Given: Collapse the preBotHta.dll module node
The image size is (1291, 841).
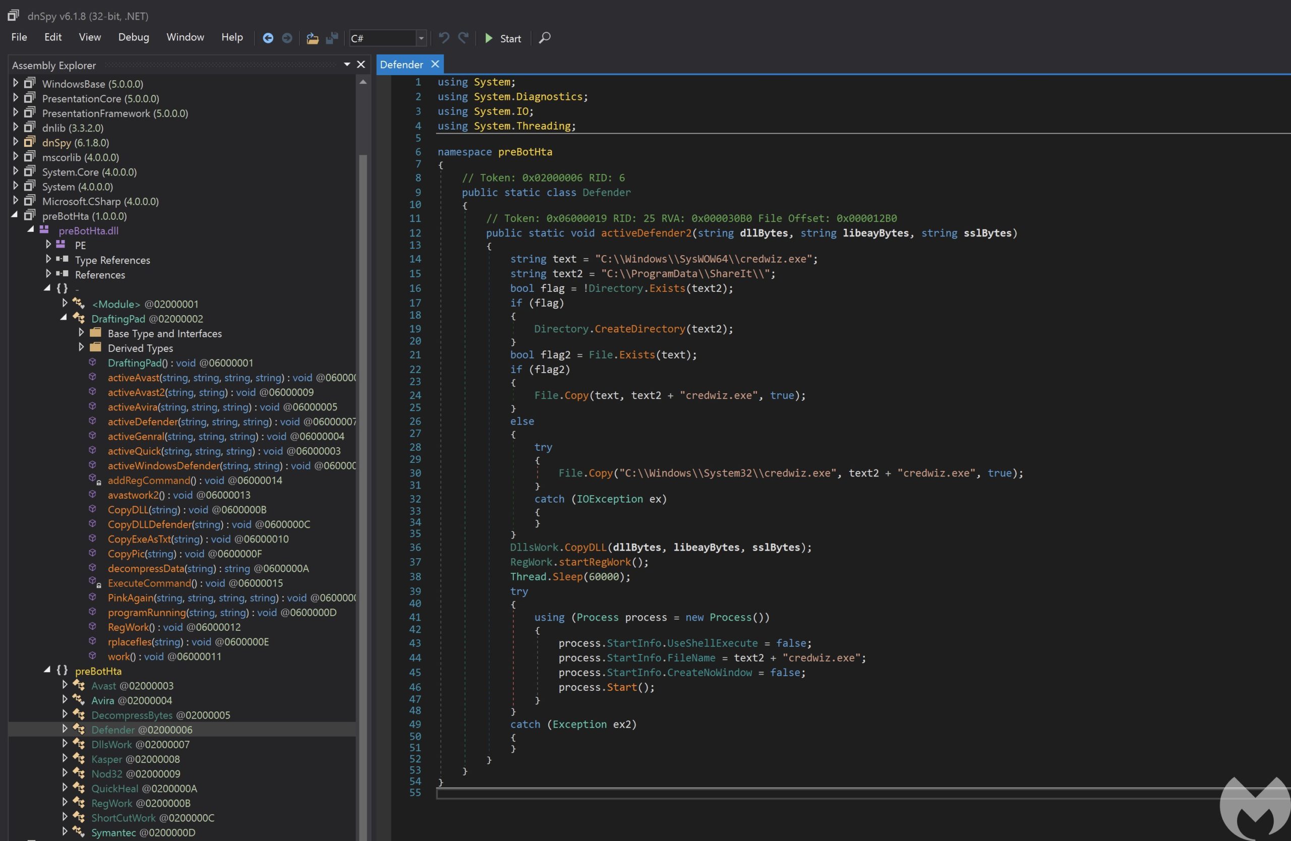Looking at the screenshot, I should click(x=31, y=230).
